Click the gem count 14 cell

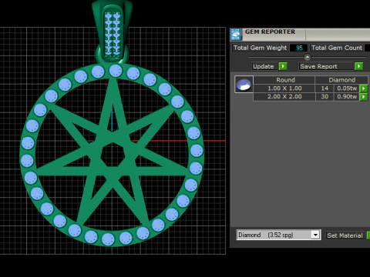[x=325, y=88]
